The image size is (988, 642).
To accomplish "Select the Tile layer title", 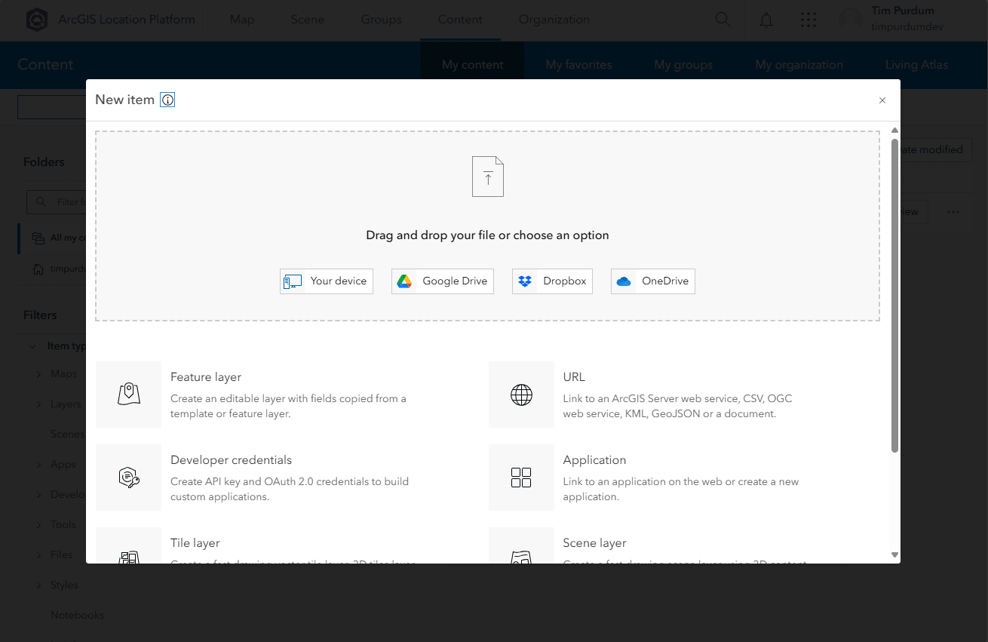I will pos(195,543).
